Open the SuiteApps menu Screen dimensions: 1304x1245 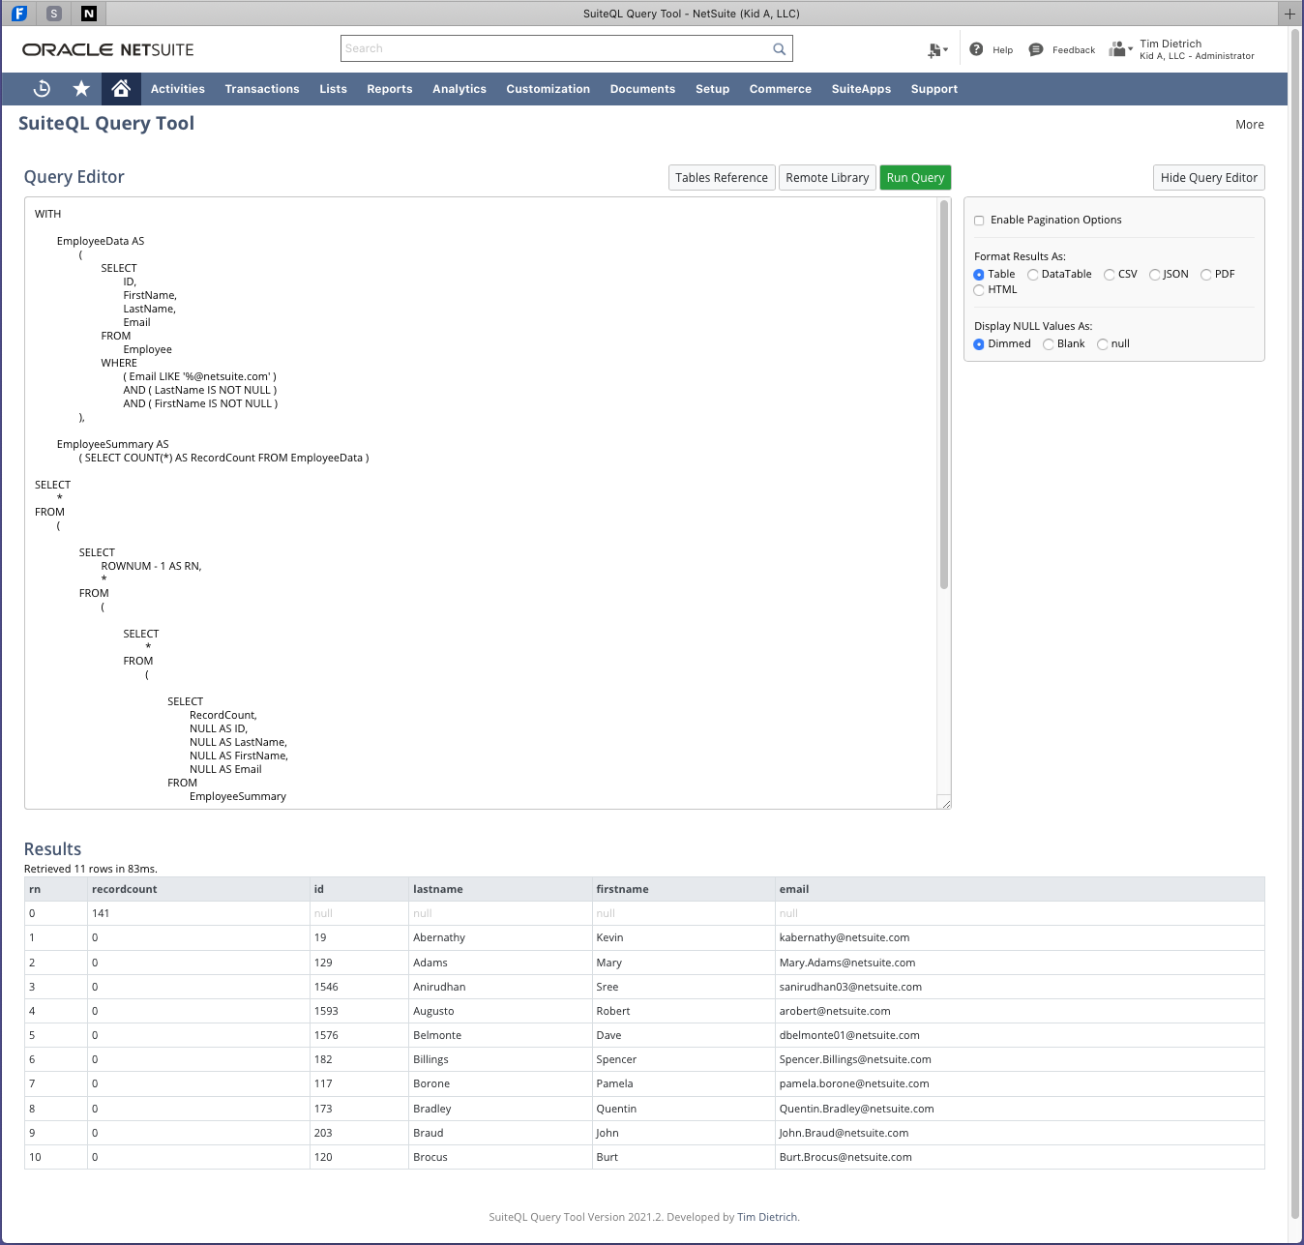coord(861,89)
